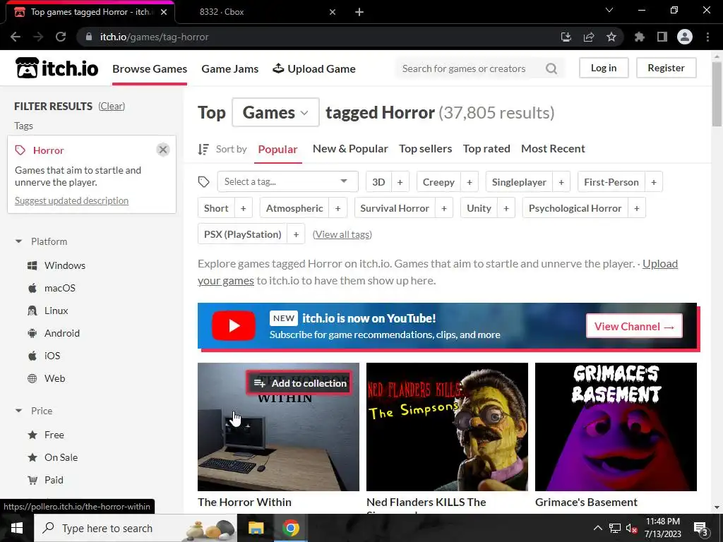Open the Games type dropdown
The image size is (723, 542).
tap(275, 112)
